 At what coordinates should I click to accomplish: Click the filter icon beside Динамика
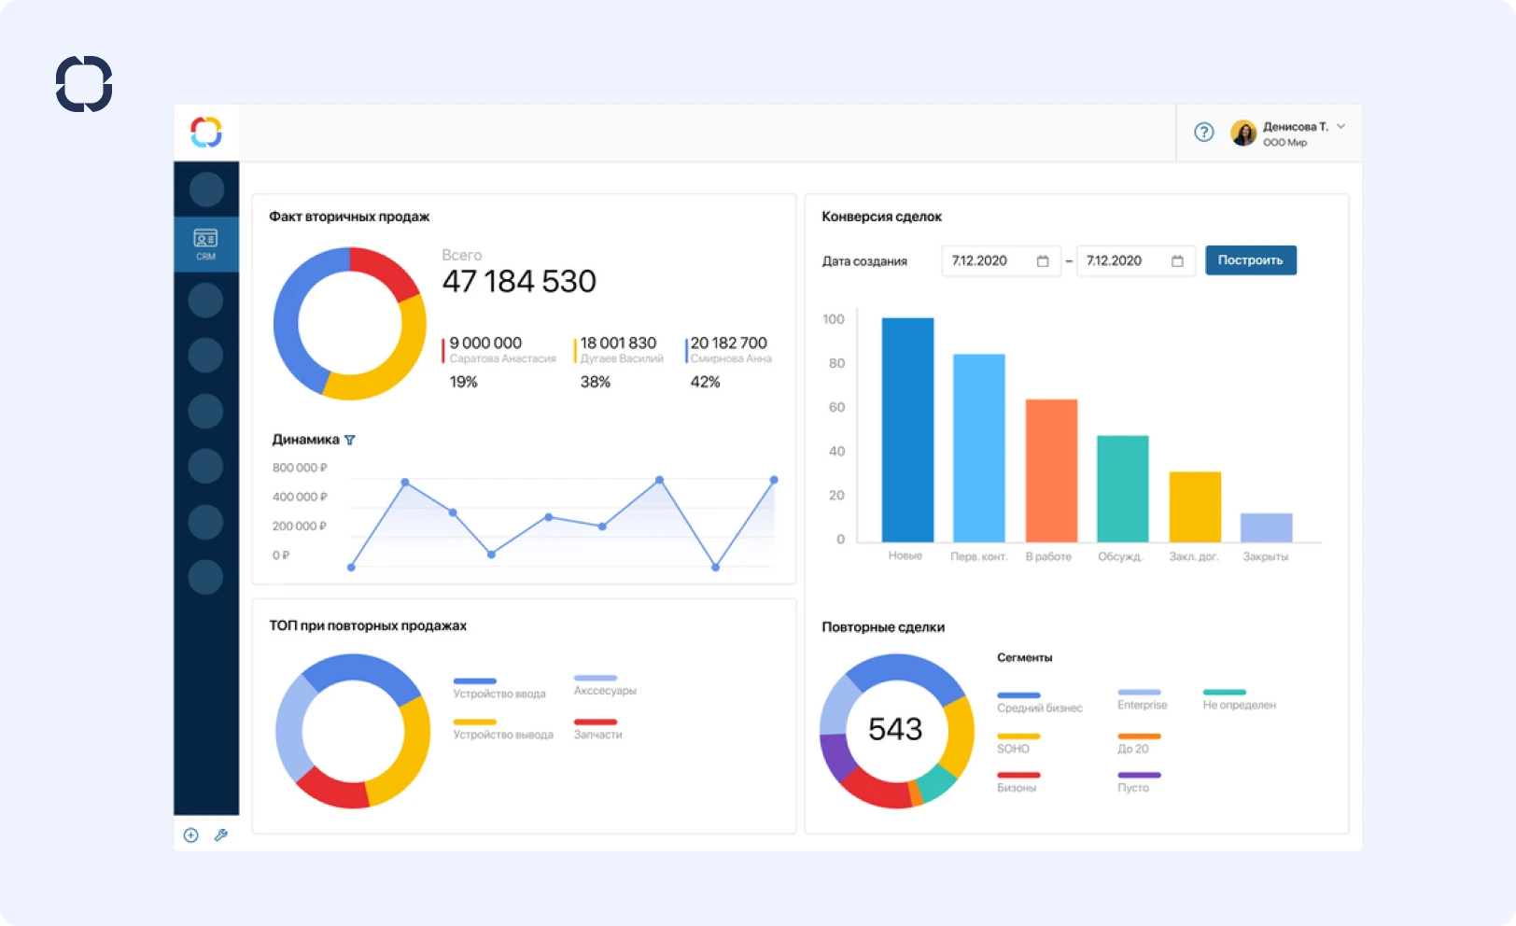[349, 439]
